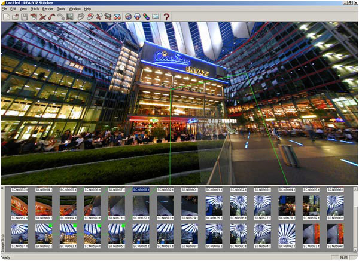
Task: Click the grey monitor toolbar icon
Action: [70, 17]
